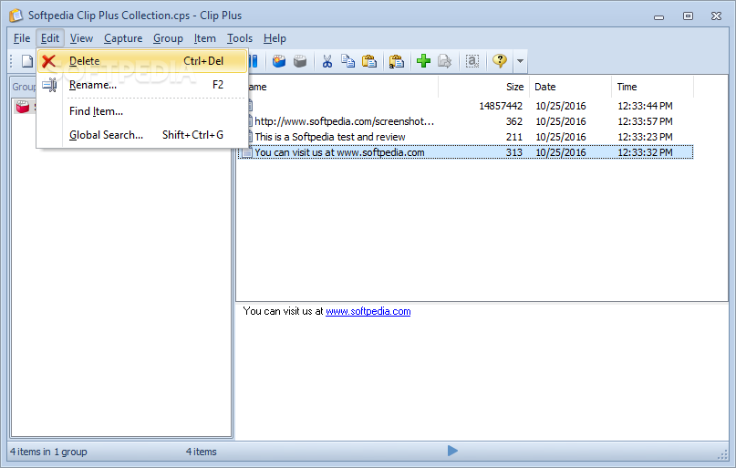Image resolution: width=736 pixels, height=468 pixels.
Task: Click the time 12:33:23 PM cell
Action: tap(645, 137)
